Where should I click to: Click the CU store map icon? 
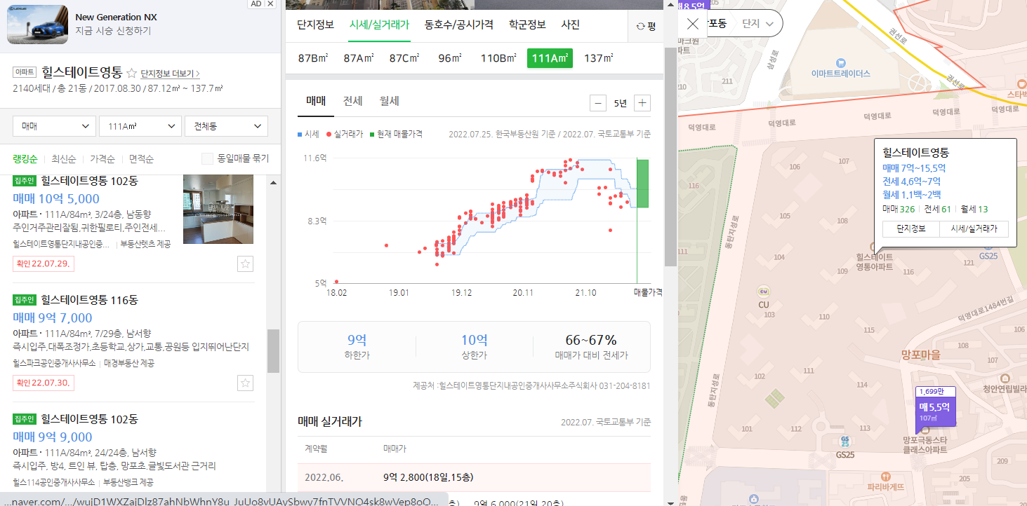(764, 292)
